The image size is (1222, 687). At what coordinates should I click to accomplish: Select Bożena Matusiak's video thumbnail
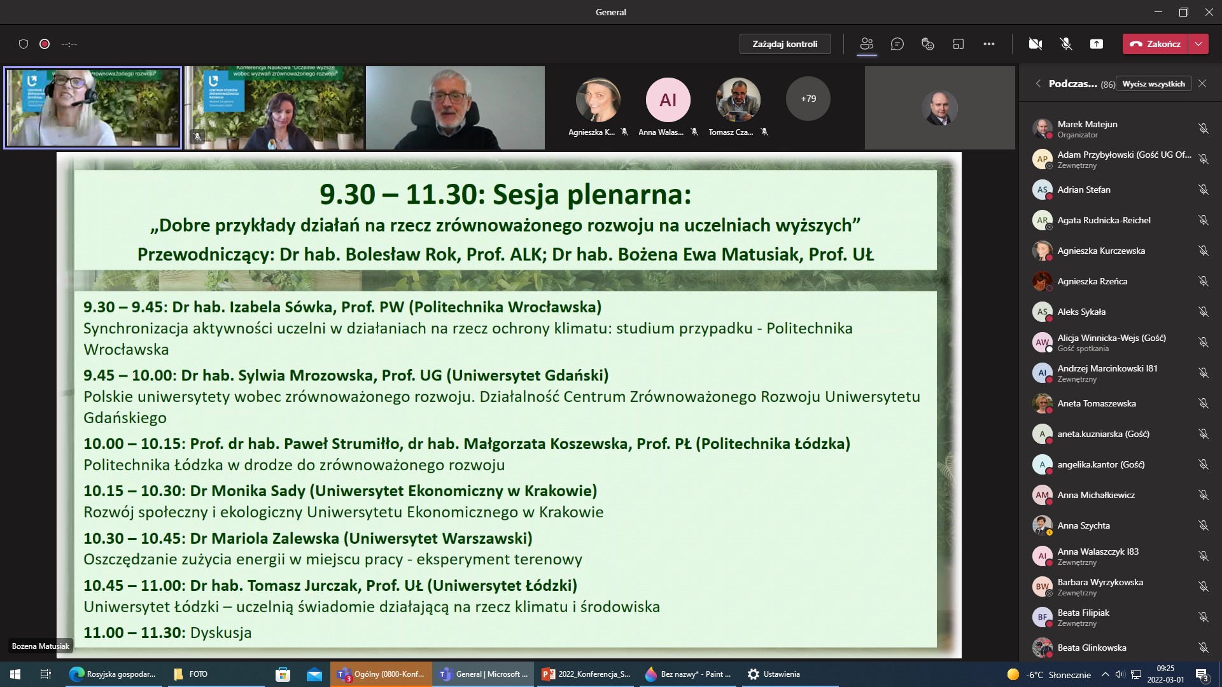pyautogui.click(x=92, y=108)
